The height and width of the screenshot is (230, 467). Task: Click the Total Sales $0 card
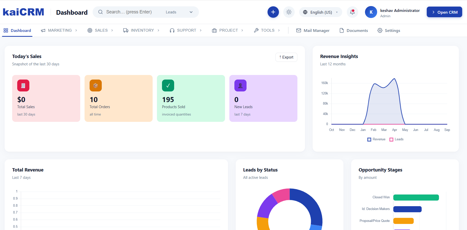click(x=46, y=98)
